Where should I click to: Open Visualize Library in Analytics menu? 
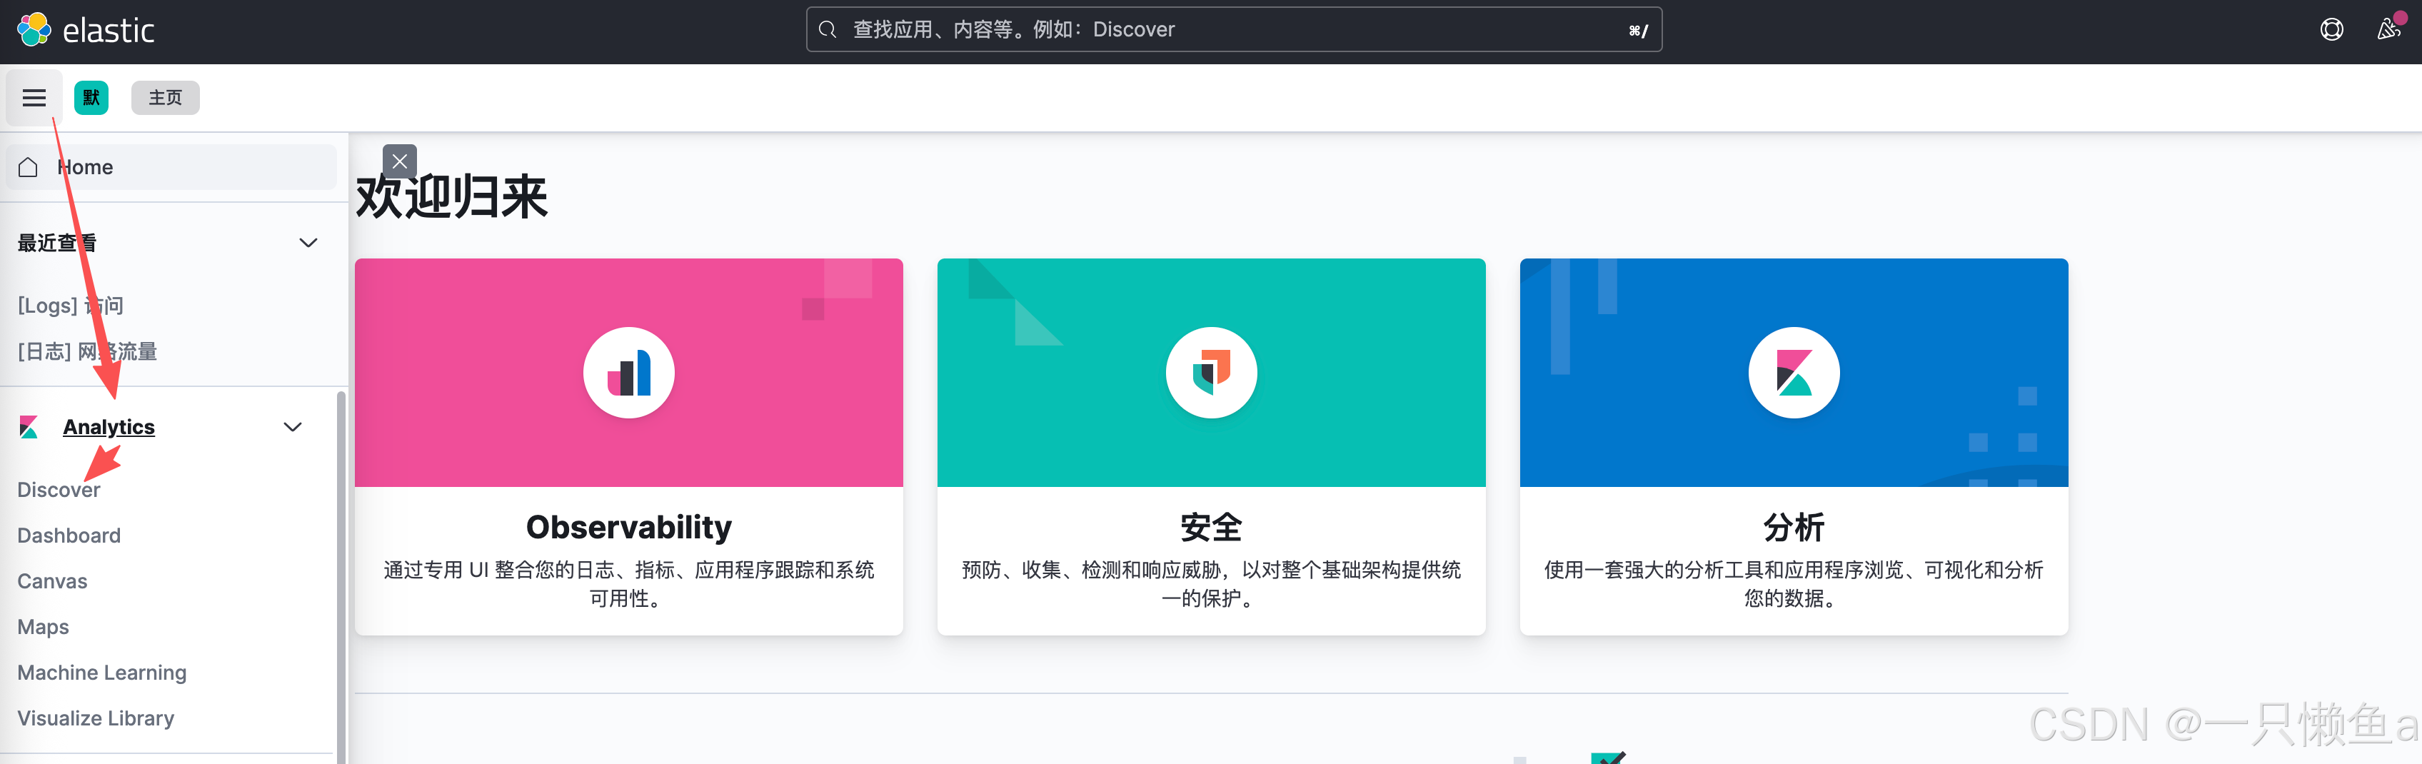(96, 718)
